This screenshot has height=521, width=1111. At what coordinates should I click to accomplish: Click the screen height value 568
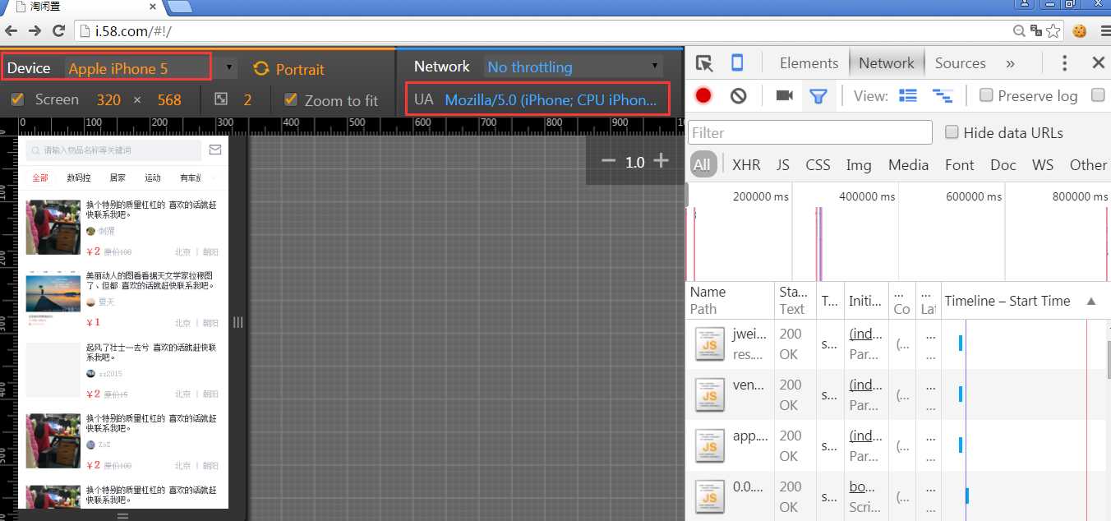[x=169, y=99]
